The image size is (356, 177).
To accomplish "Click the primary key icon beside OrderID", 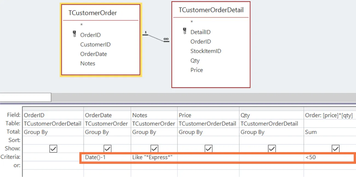I will [x=74, y=33].
